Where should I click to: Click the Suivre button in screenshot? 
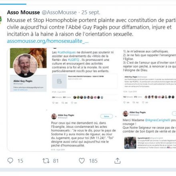point(106,116)
